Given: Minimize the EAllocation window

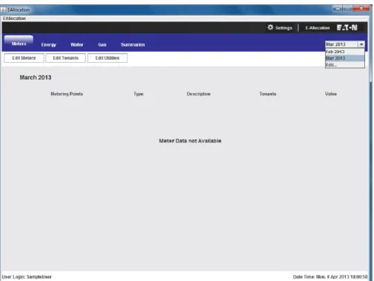Looking at the screenshot, I should (x=337, y=9).
